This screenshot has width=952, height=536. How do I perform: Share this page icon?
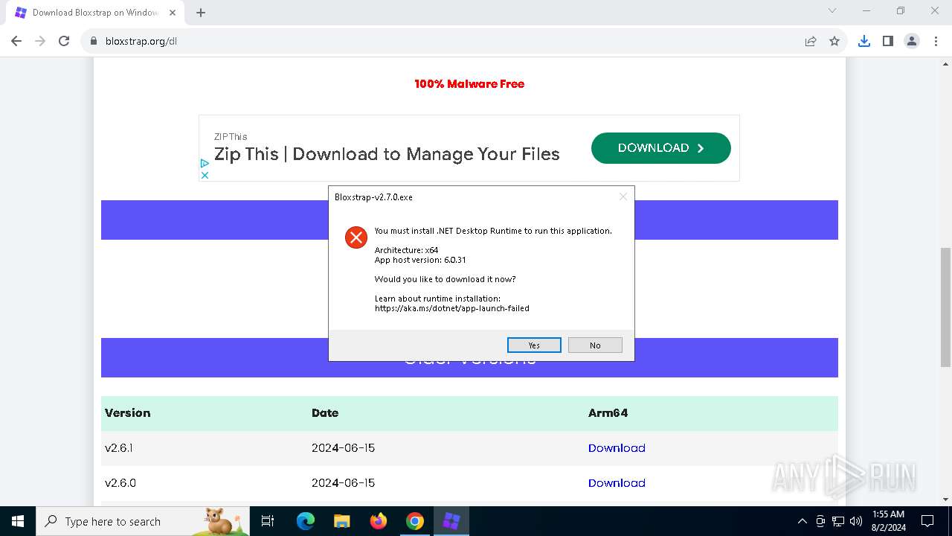811,41
